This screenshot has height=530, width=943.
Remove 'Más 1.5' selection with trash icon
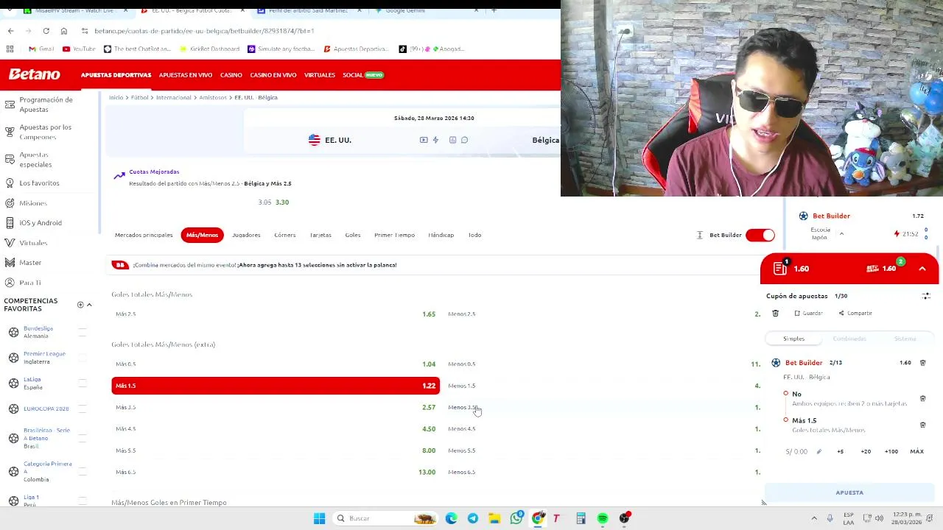(922, 425)
